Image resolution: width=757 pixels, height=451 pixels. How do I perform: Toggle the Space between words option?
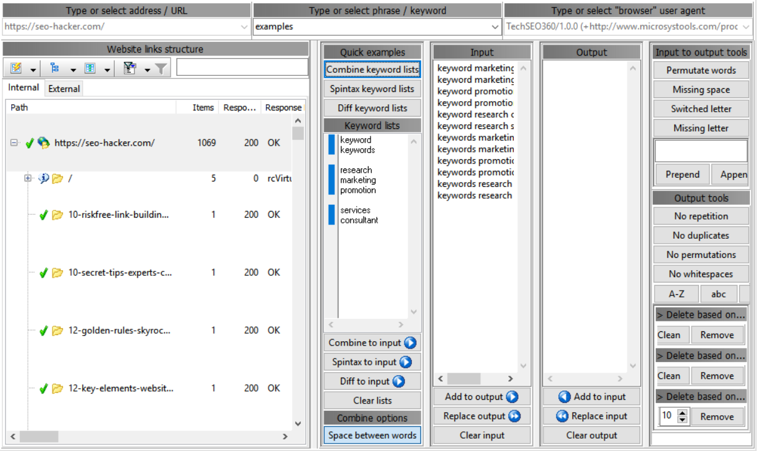(372, 436)
